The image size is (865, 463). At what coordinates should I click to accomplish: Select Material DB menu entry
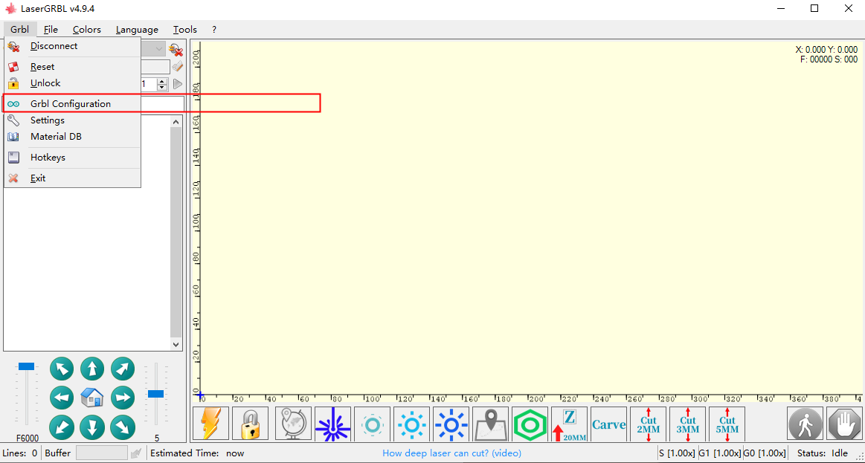pos(56,137)
